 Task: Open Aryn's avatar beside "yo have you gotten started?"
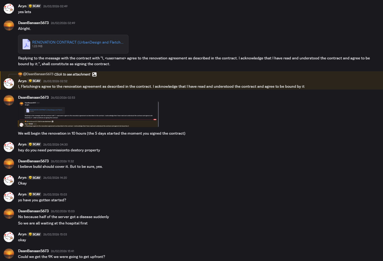pos(9,197)
